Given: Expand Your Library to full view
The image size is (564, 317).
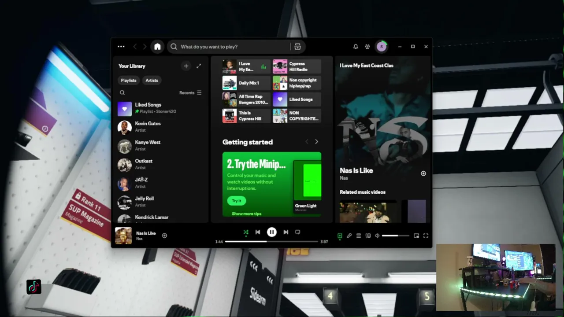Looking at the screenshot, I should (x=199, y=66).
